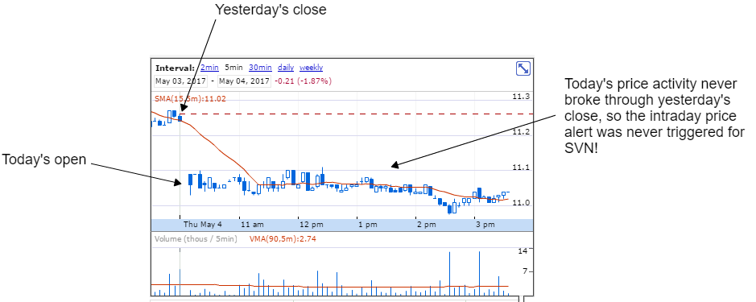Click the SMA(15,5m):11.02 indicator label
Screen dimensions: 756x302
(190, 98)
